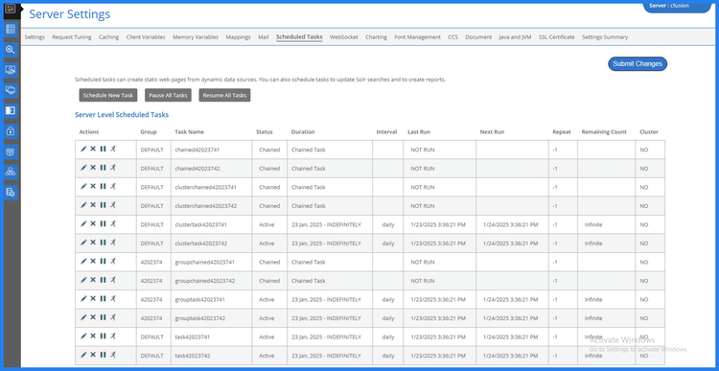This screenshot has height=371, width=719.
Task: Pause task groupchained42023742
Action: [103, 280]
